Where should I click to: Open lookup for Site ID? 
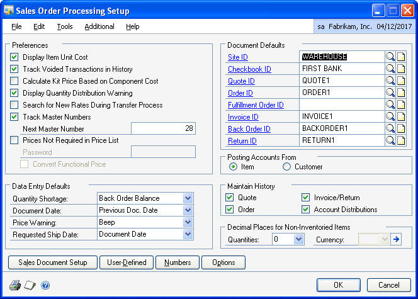pyautogui.click(x=390, y=57)
